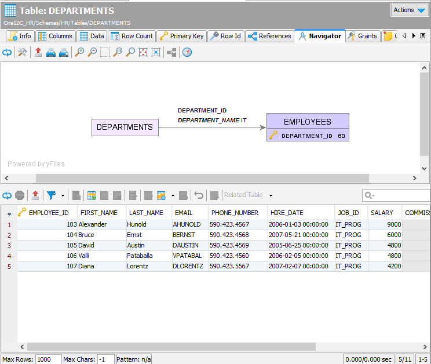431x364 pixels.
Task: Open the graph settings tools icon
Action: (22, 52)
